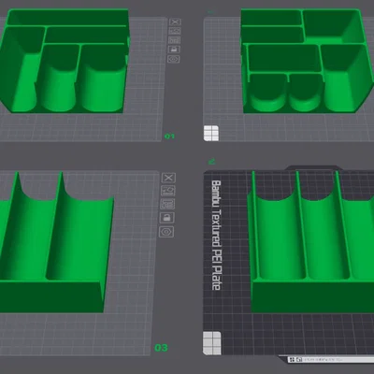Viewport: 374px width, 374px height.
Task: Click the white calibration corner on PEI plate
Action: coord(212,343)
